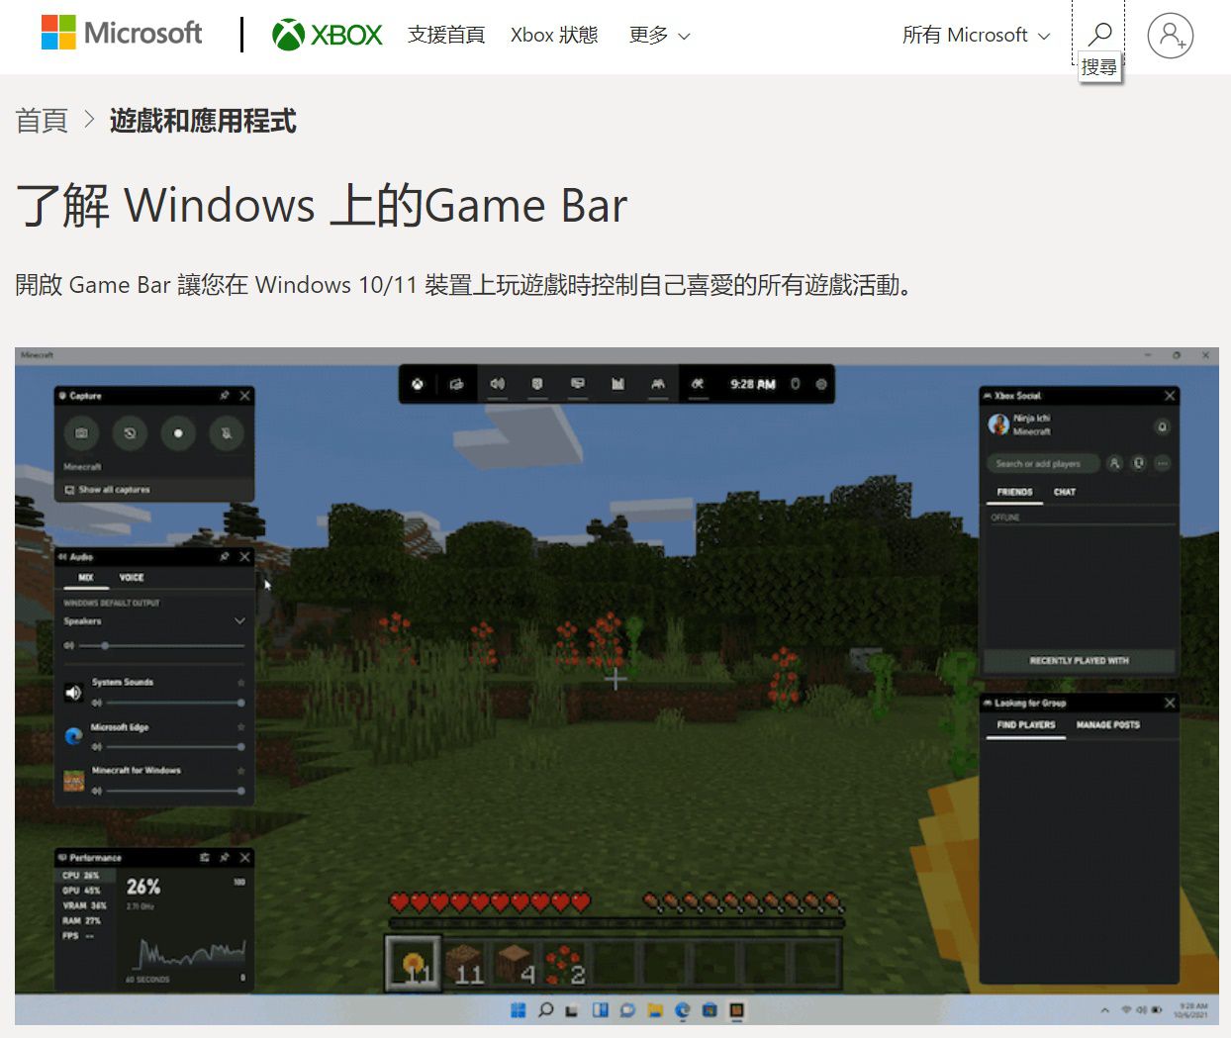Favorite System Sounds with its star

[240, 683]
